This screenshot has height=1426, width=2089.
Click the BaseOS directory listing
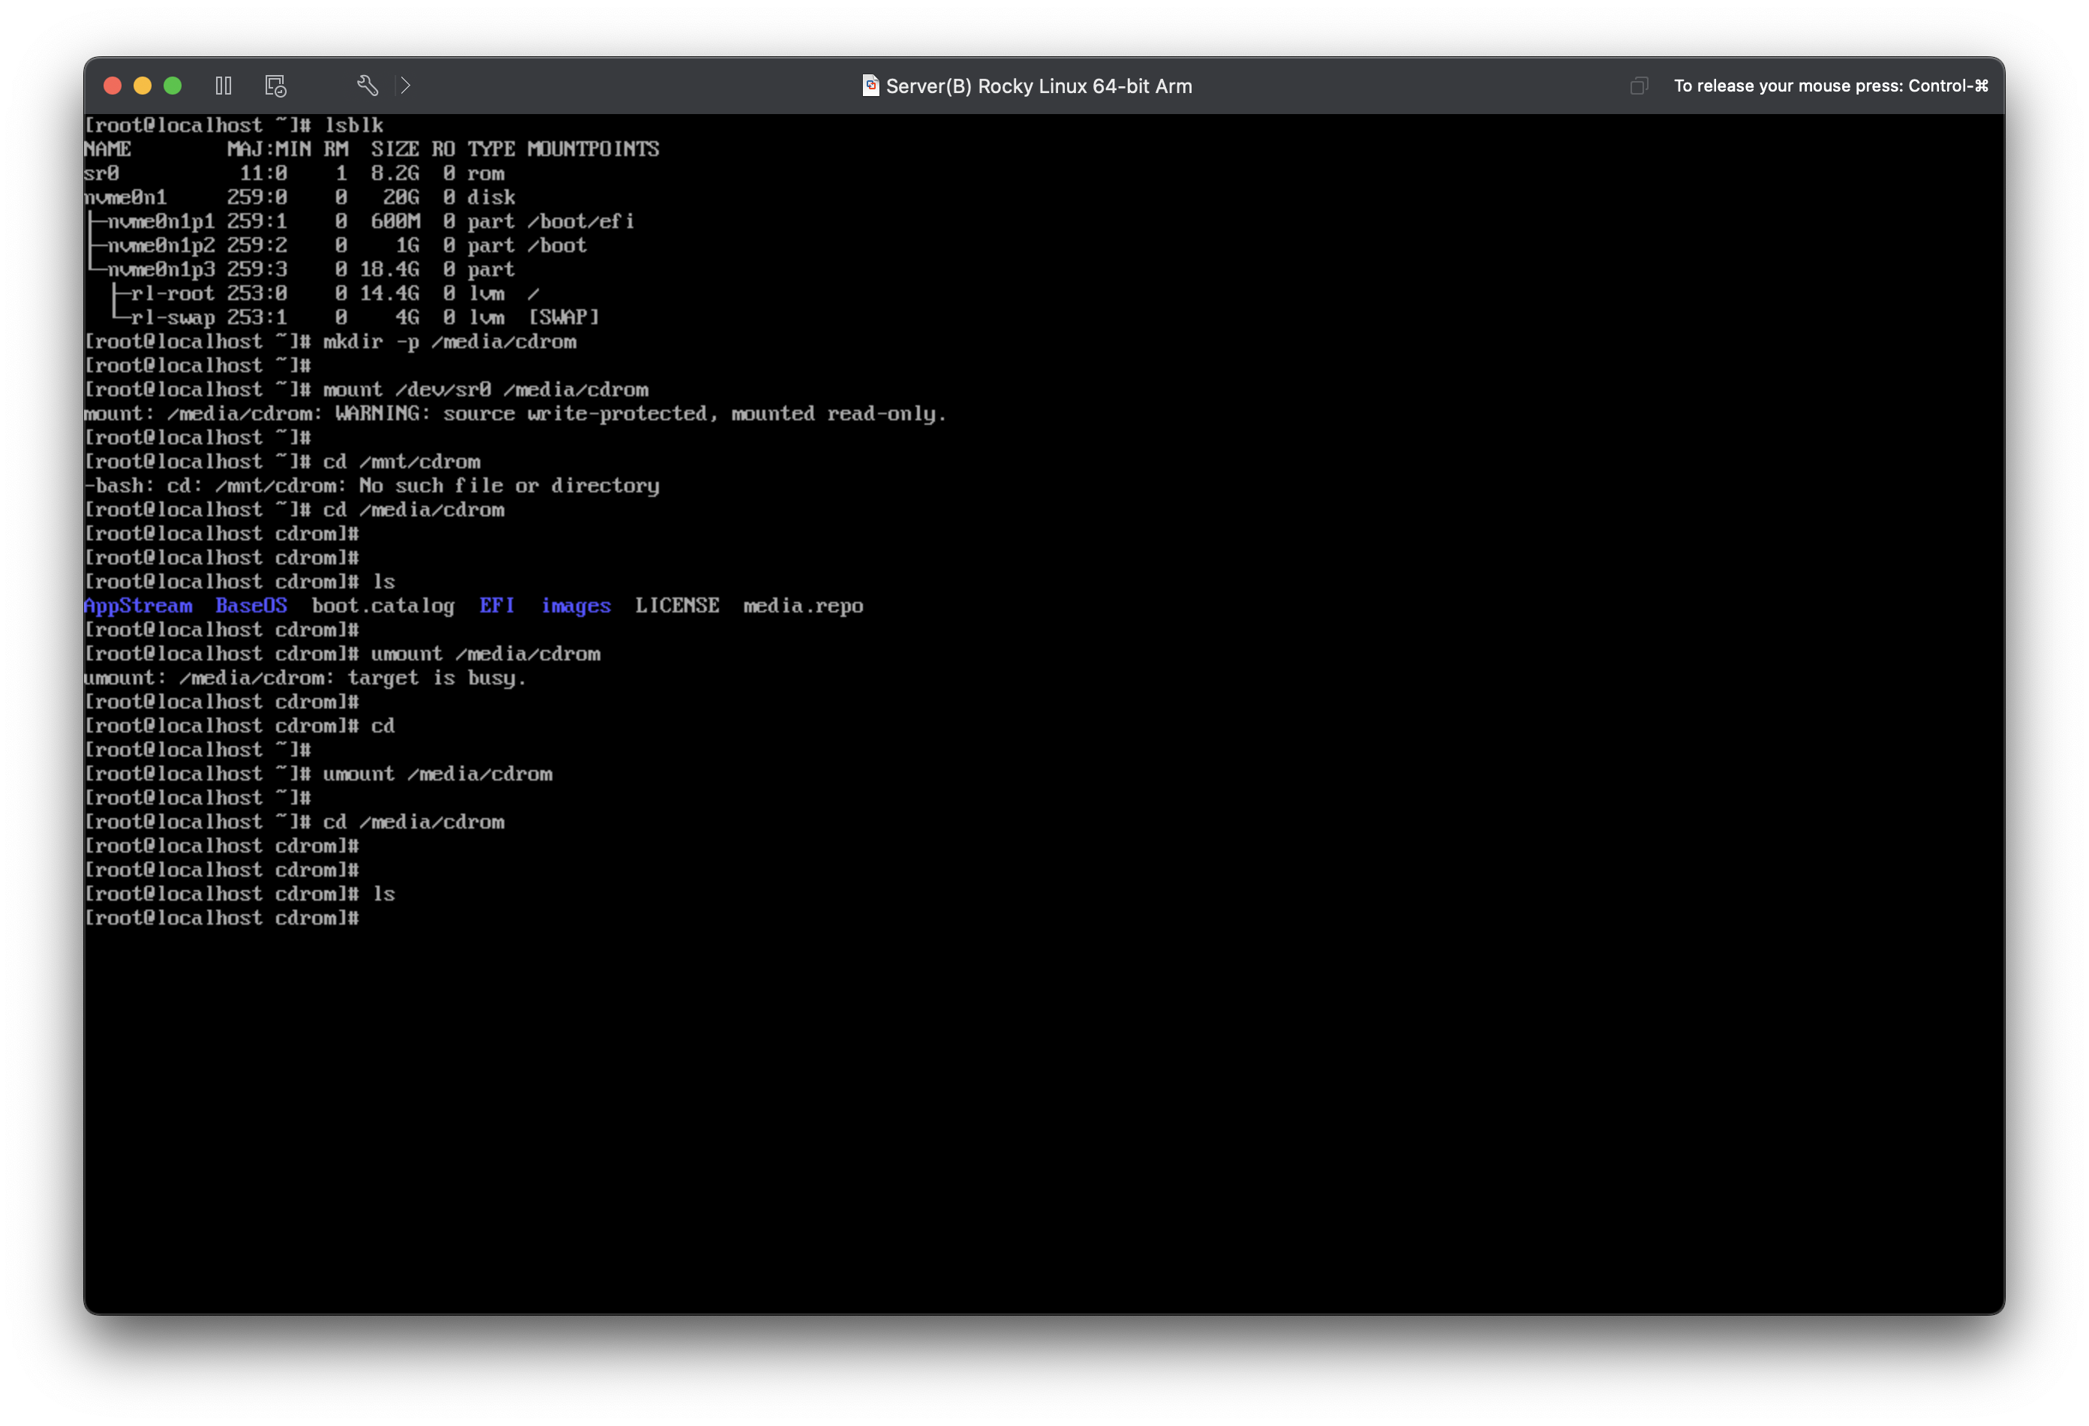point(251,606)
